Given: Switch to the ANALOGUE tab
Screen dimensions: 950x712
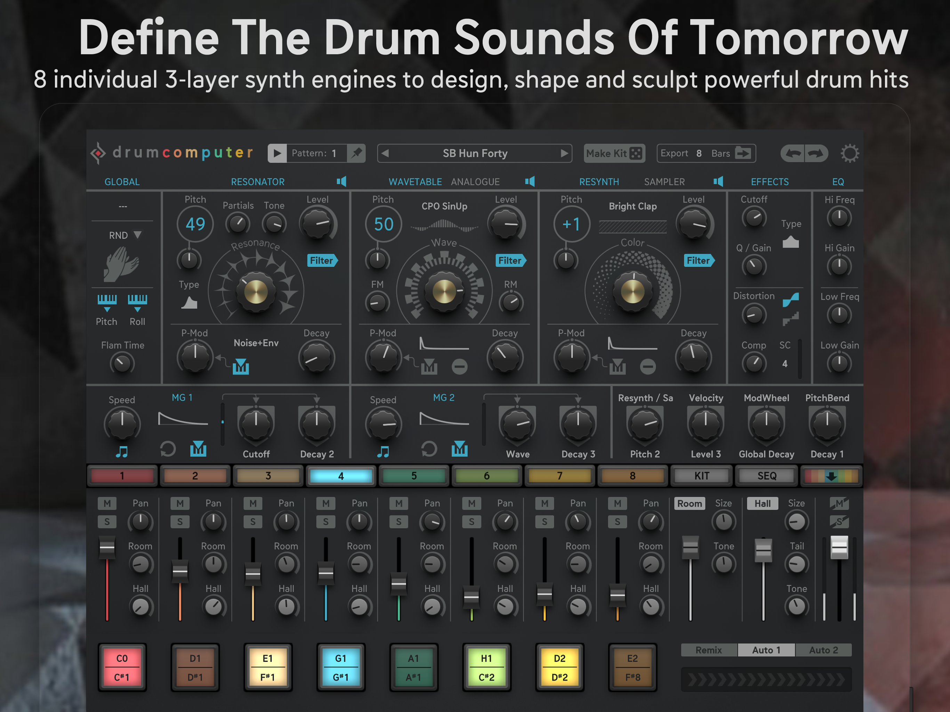Looking at the screenshot, I should pyautogui.click(x=475, y=181).
